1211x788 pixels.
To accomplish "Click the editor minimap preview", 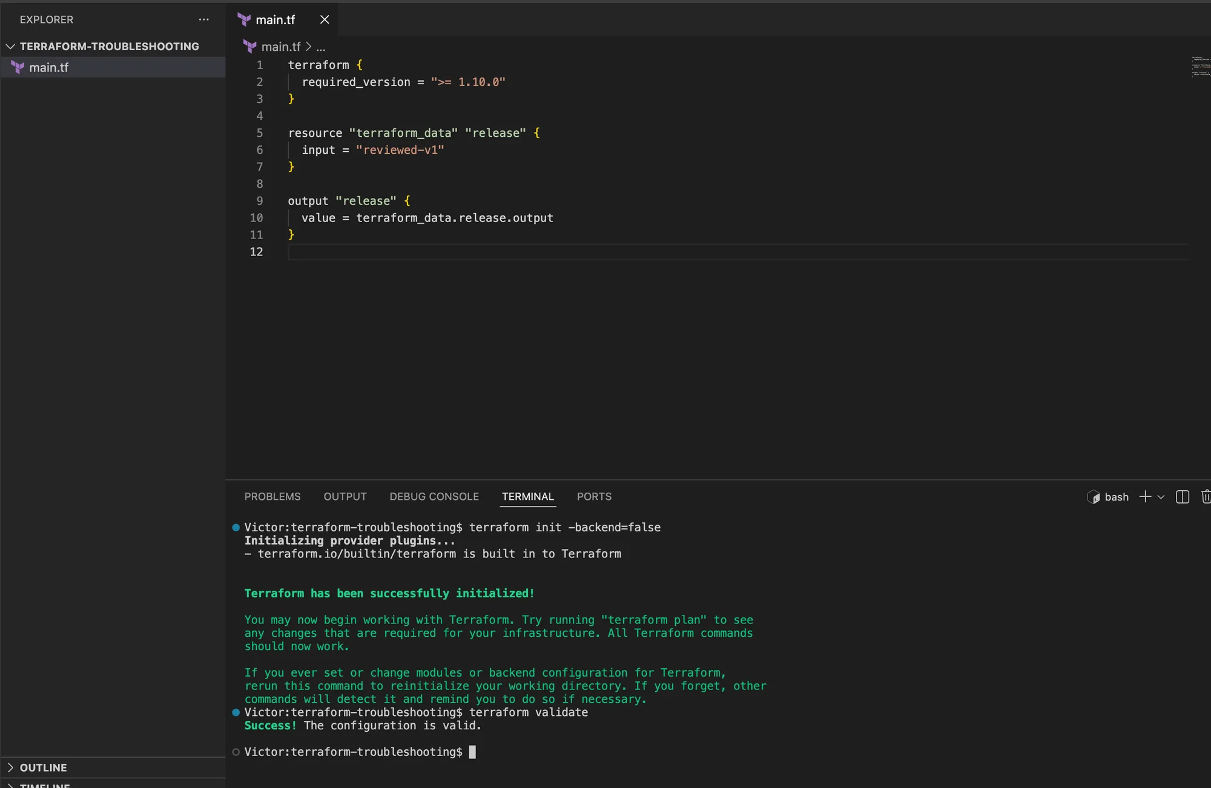I will pyautogui.click(x=1201, y=67).
